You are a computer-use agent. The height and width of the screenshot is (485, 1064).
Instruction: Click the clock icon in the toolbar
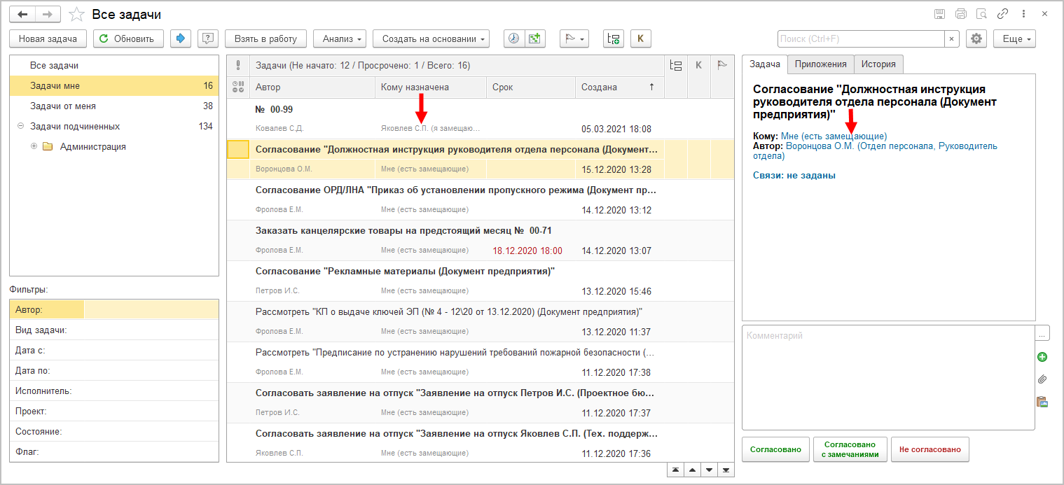pyautogui.click(x=514, y=38)
